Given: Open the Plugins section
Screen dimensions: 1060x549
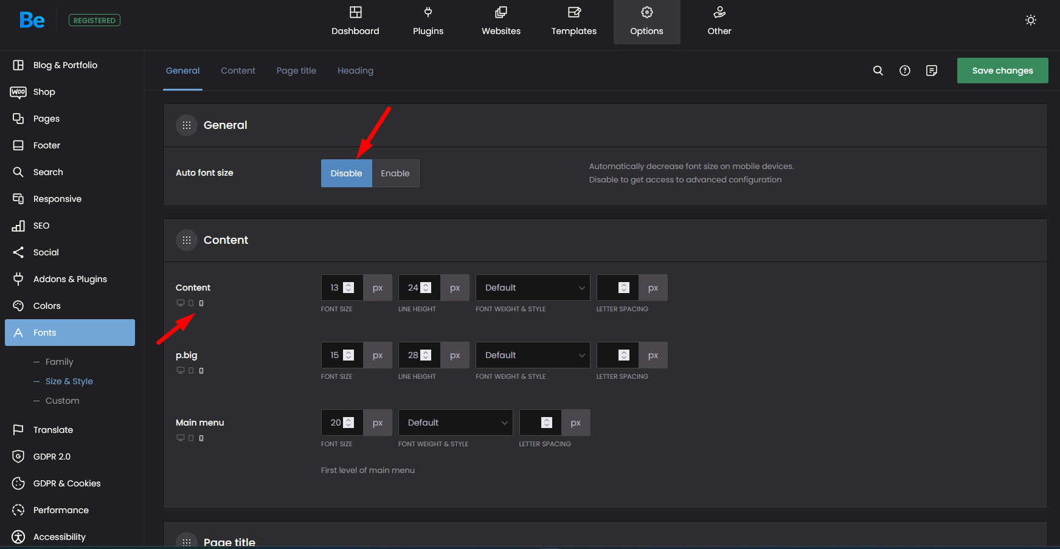Looking at the screenshot, I should coord(428,22).
